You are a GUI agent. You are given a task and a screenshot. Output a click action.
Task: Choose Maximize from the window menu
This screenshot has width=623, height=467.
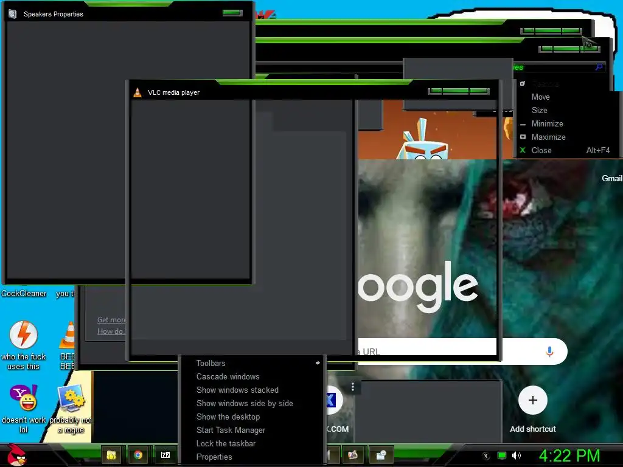pos(548,137)
